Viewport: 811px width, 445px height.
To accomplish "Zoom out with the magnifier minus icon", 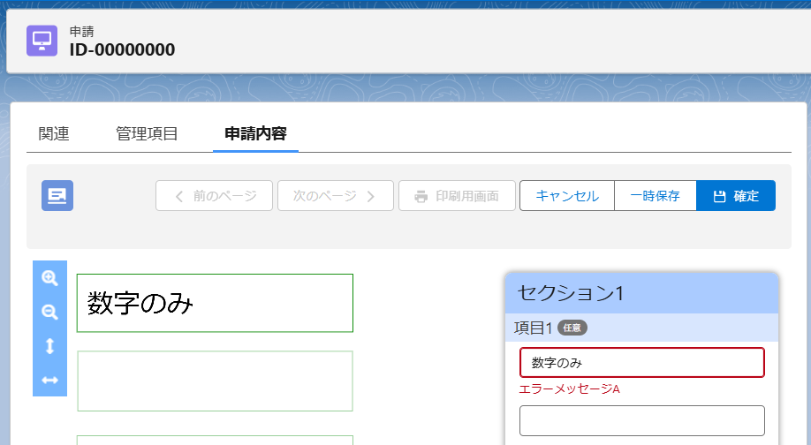I will (x=49, y=313).
